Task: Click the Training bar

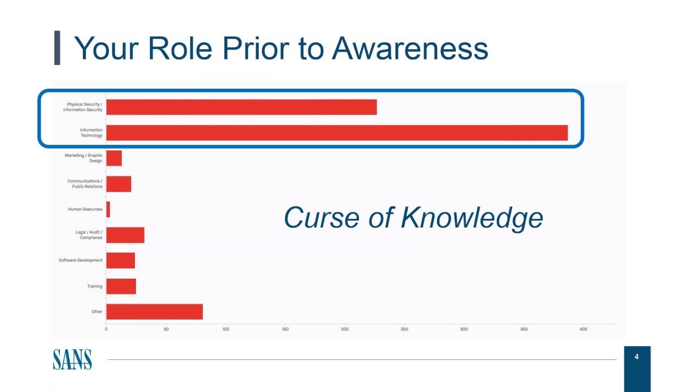Action: 121,286
